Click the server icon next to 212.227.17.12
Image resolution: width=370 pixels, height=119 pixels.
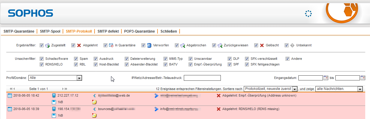coord(54,96)
